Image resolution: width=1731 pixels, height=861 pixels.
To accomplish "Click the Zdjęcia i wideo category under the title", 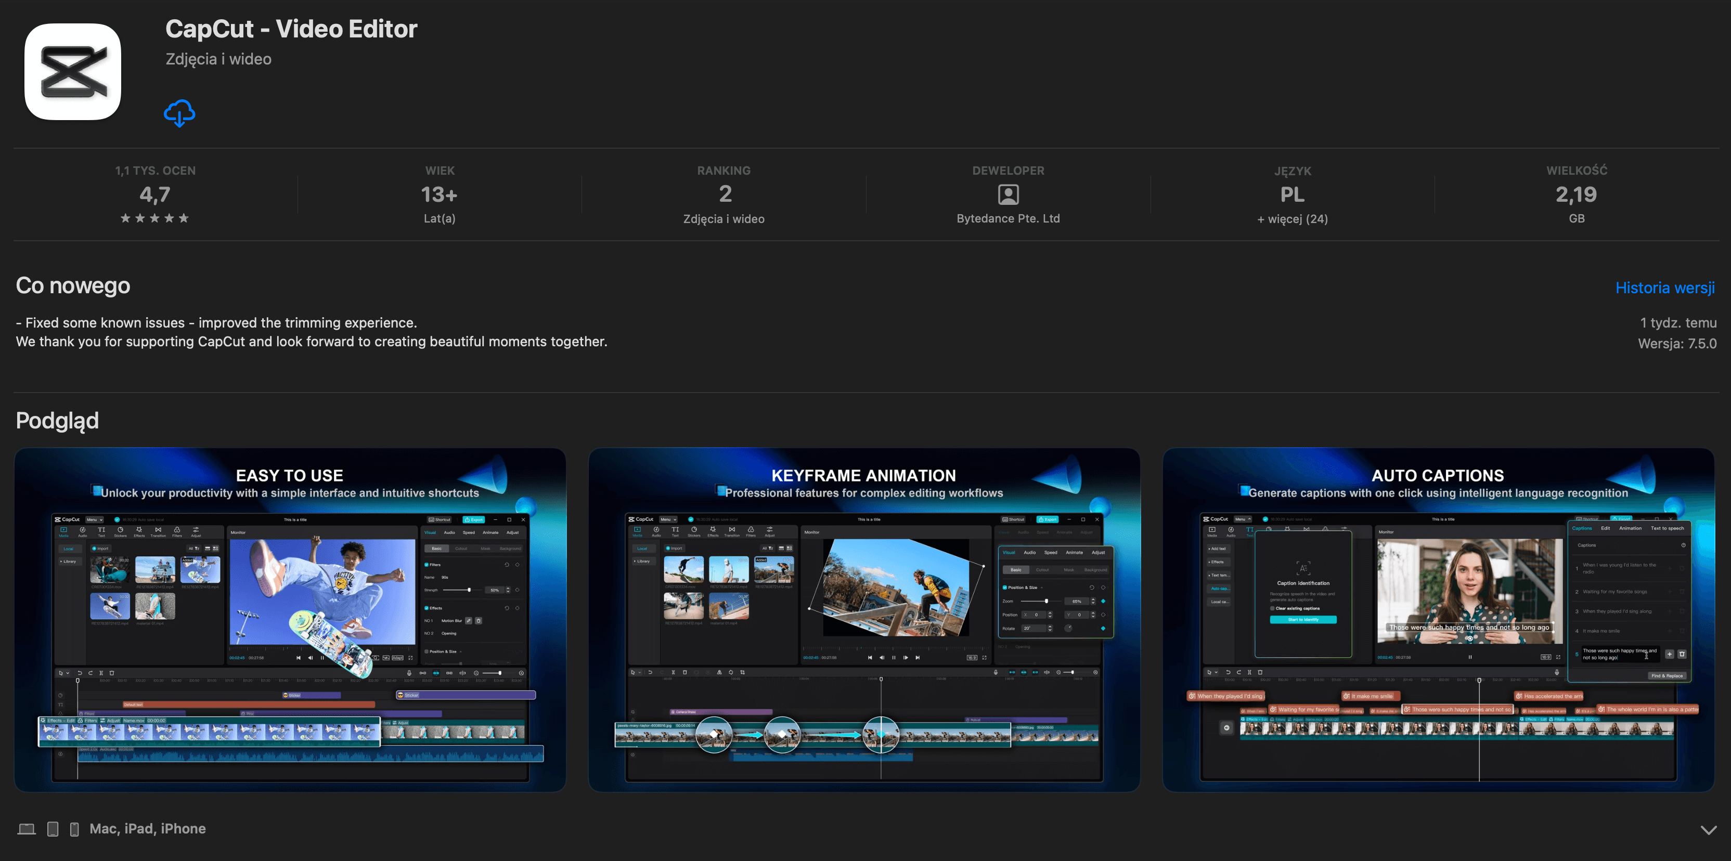I will [218, 59].
